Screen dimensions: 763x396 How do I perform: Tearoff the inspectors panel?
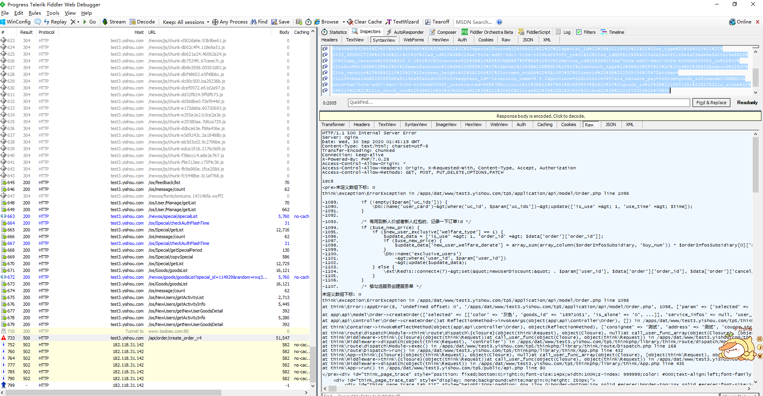tap(437, 22)
